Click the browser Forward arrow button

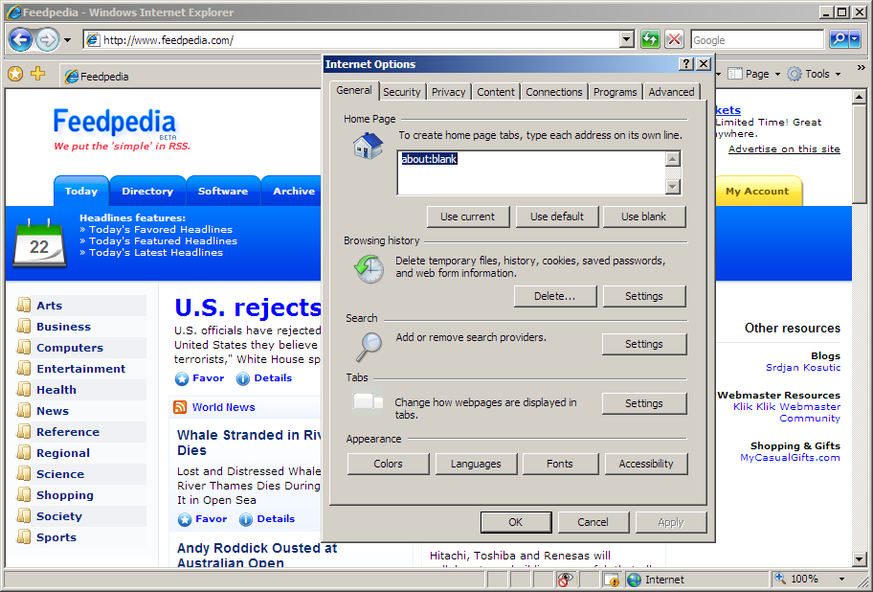(47, 39)
